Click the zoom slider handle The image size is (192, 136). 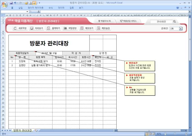tap(175, 134)
